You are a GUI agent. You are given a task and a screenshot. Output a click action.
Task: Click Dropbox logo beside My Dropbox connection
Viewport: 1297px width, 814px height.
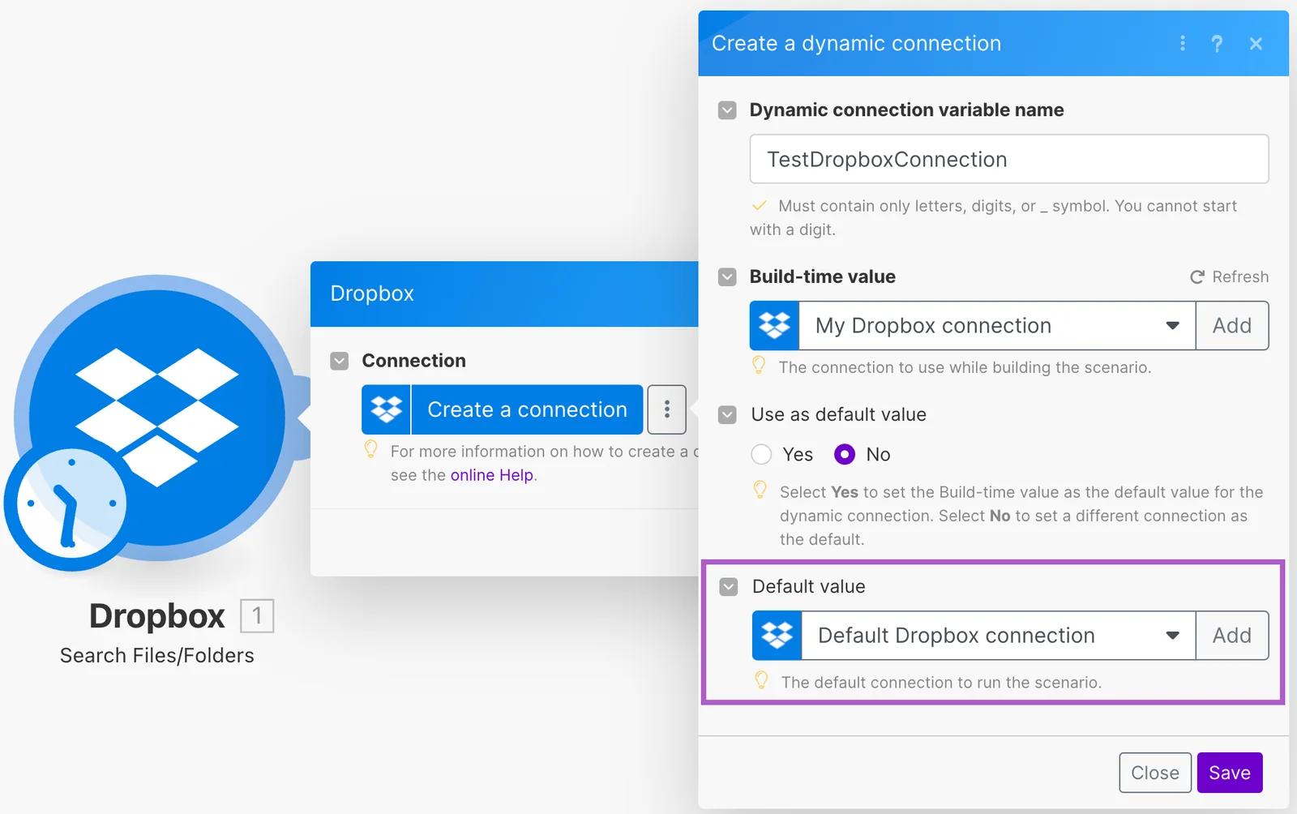[x=774, y=326]
